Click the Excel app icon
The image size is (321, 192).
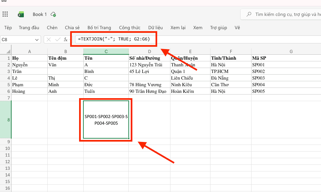[x=21, y=14]
